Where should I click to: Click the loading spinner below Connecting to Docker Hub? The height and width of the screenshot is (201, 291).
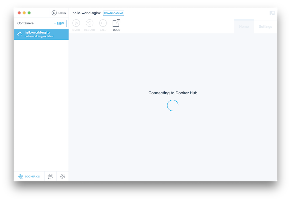(172, 105)
